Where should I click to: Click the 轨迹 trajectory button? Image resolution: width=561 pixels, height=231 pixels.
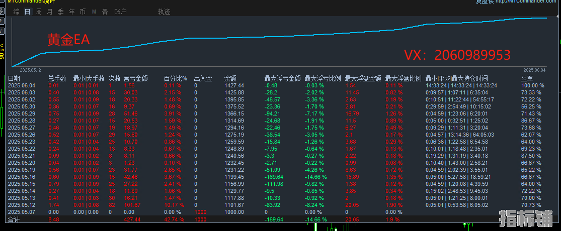[x=164, y=12]
